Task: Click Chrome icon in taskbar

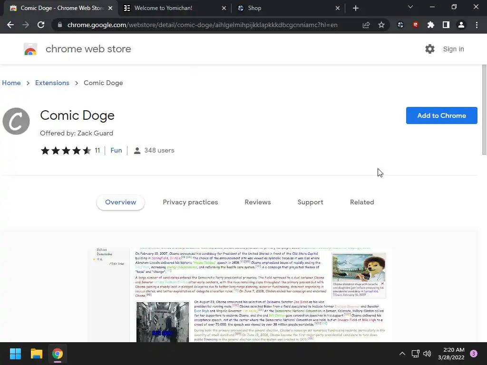Action: [x=58, y=354]
